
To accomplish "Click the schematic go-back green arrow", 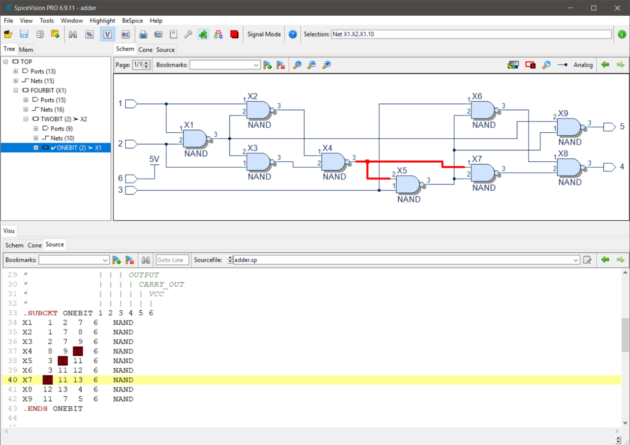I will tap(605, 65).
